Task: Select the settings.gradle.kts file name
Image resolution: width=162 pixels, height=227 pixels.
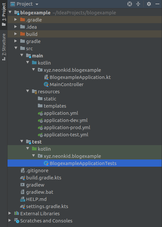Action: tap(47, 206)
